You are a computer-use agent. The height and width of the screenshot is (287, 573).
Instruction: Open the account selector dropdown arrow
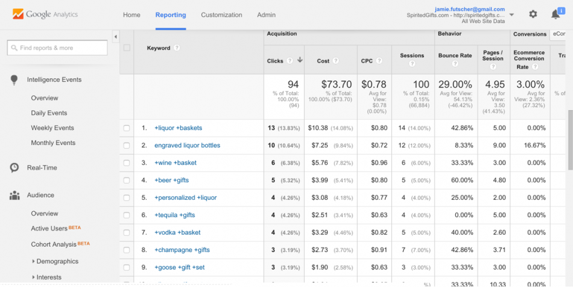pyautogui.click(x=511, y=14)
